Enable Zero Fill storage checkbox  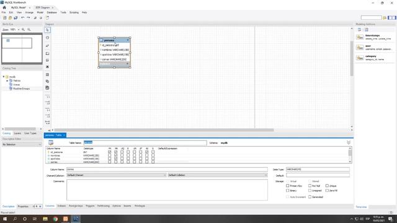coord(327,190)
